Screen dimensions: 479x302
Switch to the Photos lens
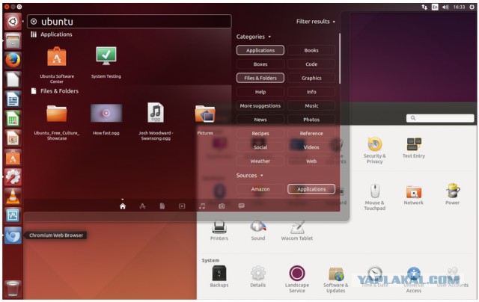coord(222,206)
